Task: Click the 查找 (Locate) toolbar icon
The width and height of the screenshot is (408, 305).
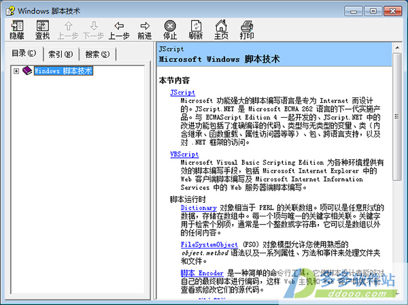Action: click(42, 30)
